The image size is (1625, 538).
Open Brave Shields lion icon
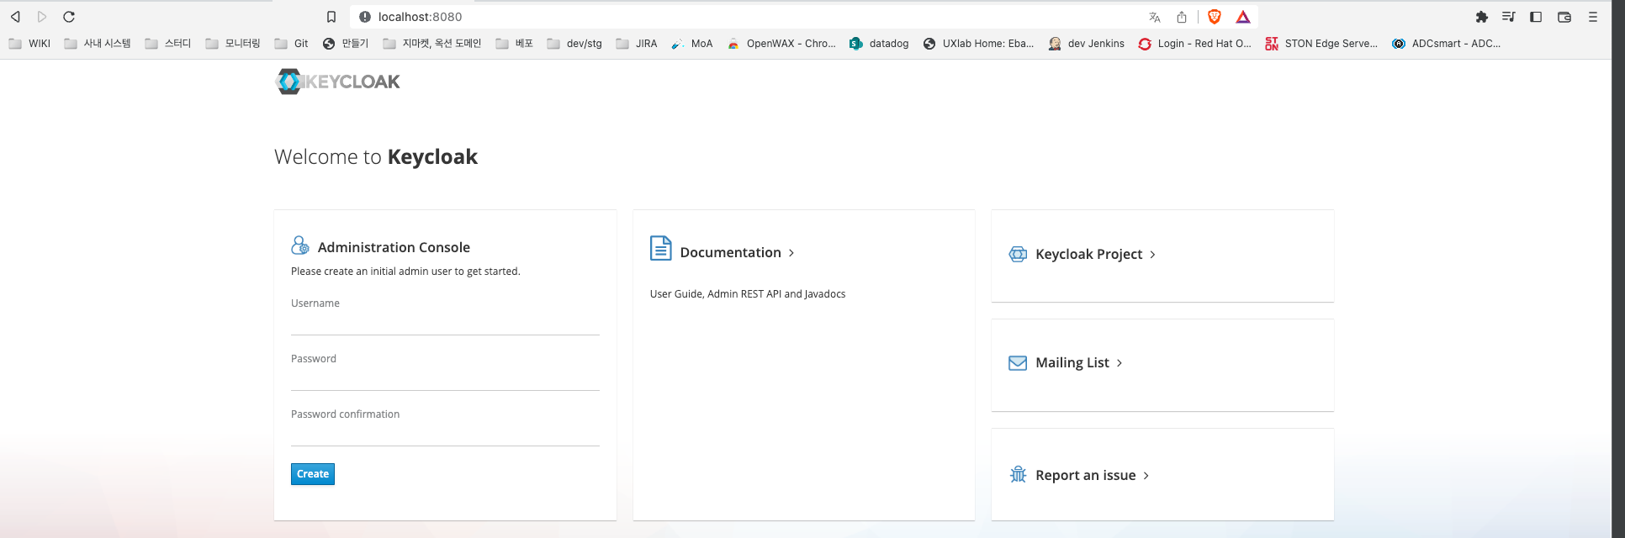tap(1215, 17)
